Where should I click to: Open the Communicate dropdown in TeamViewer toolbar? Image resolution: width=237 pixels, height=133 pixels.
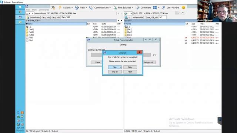click(100, 7)
